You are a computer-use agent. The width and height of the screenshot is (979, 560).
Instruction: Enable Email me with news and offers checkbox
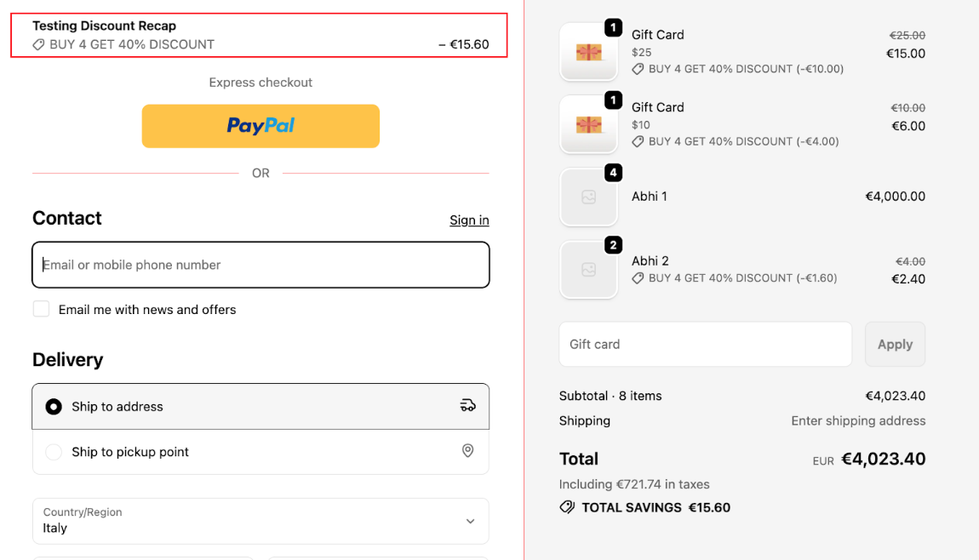pos(41,309)
